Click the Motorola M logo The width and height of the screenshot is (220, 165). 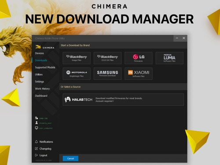(x=68, y=72)
